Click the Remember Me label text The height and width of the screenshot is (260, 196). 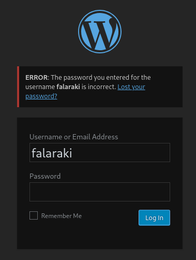[x=62, y=216]
